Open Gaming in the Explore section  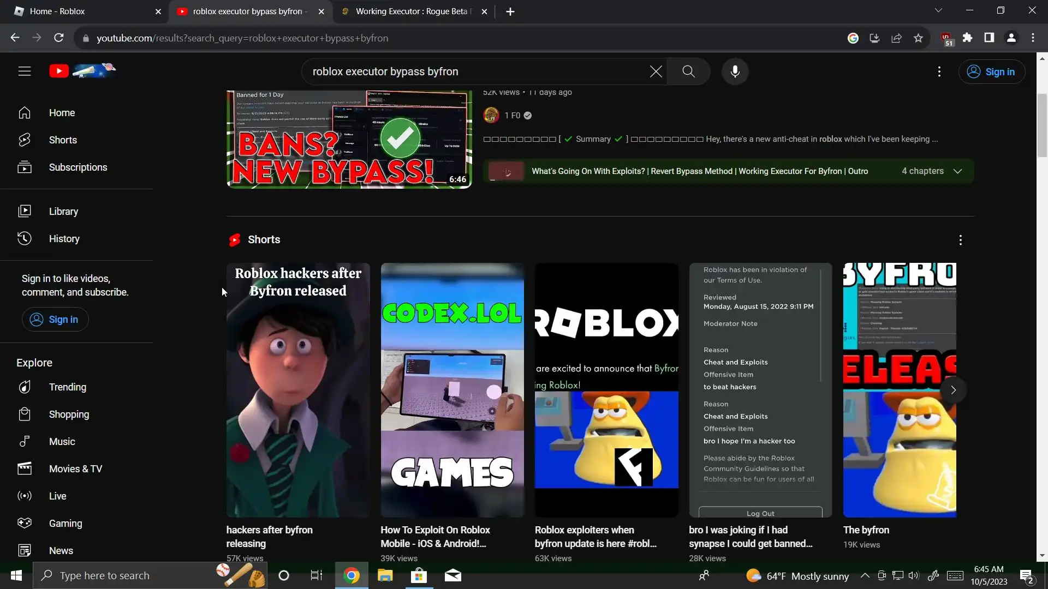click(x=65, y=524)
